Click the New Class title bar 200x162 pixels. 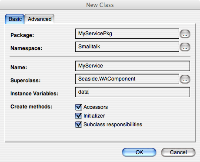[x=100, y=5]
